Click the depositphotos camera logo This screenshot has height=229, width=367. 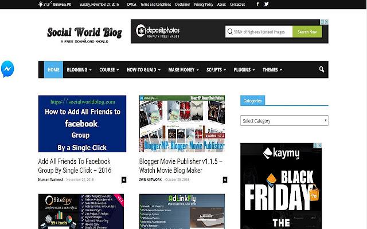[141, 30]
